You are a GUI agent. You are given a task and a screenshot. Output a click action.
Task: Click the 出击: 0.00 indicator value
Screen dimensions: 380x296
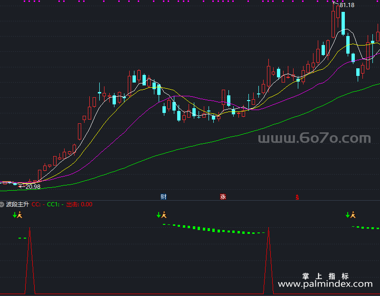tap(79, 204)
